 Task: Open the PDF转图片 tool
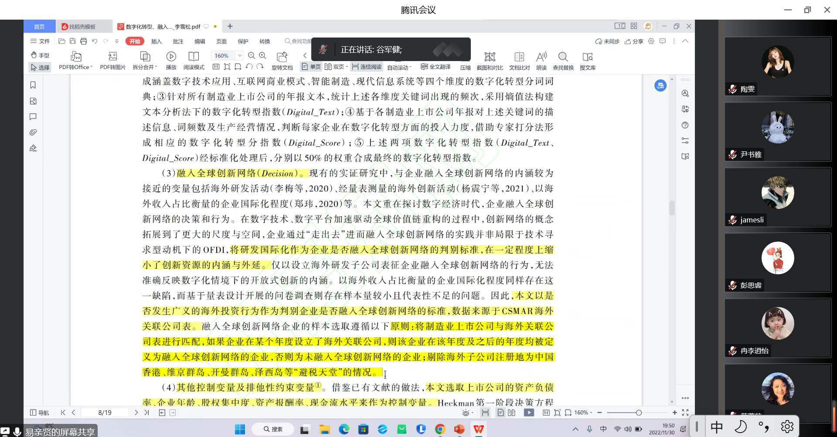tap(112, 60)
